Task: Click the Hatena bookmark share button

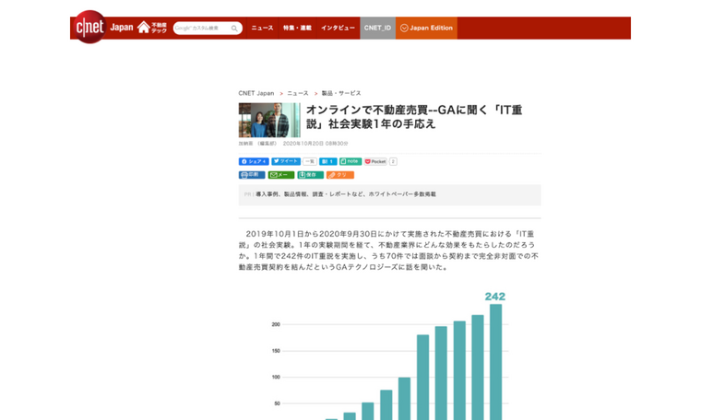Action: (x=327, y=161)
